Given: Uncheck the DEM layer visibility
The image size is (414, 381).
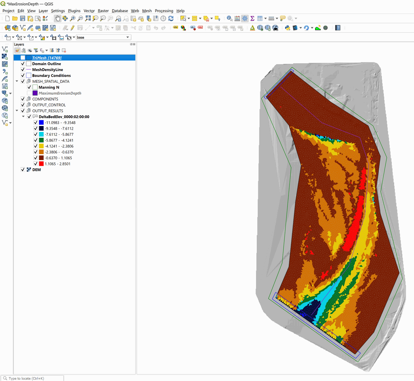Looking at the screenshot, I should point(23,170).
